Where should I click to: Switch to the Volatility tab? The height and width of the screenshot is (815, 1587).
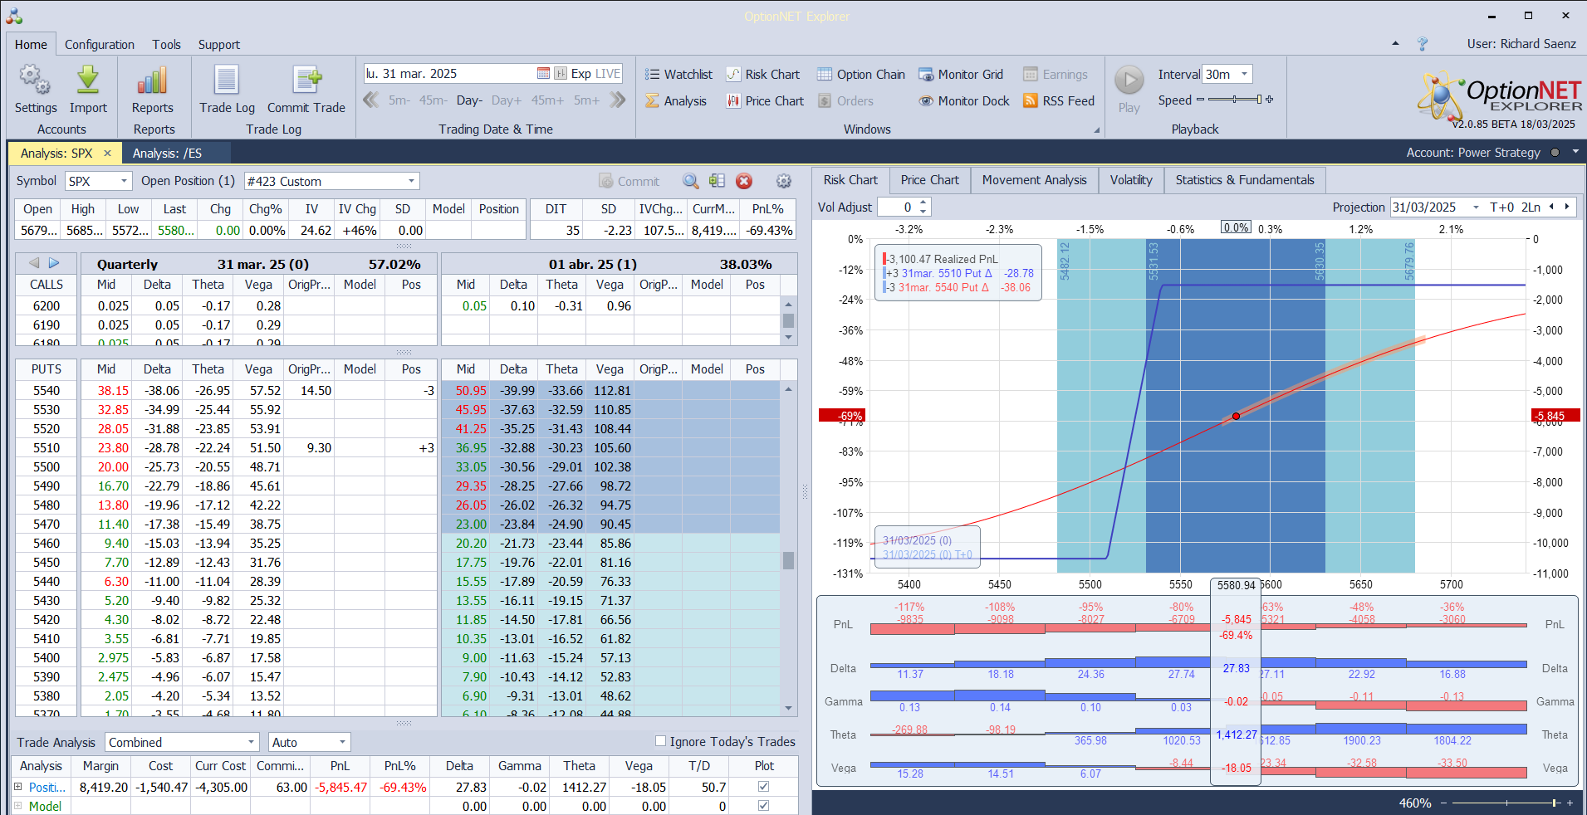(1131, 180)
